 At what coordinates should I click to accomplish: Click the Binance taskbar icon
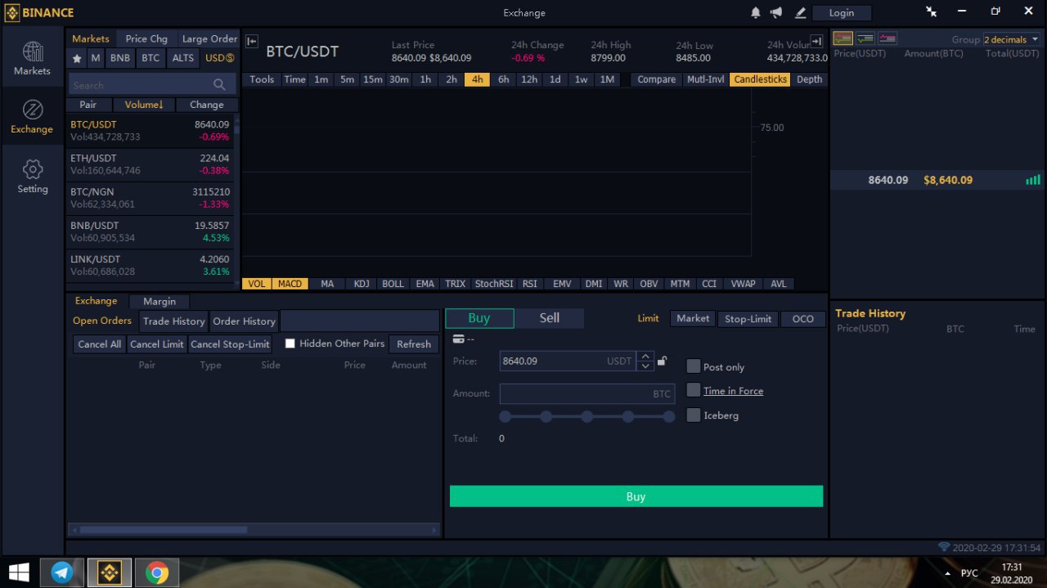click(110, 572)
